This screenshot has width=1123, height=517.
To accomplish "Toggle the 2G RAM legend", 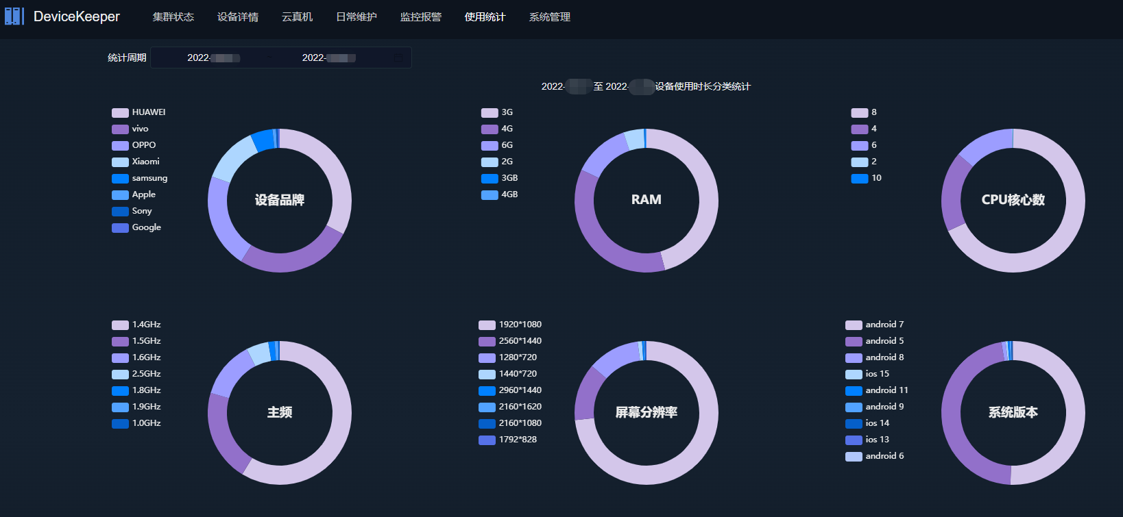I will tap(497, 162).
